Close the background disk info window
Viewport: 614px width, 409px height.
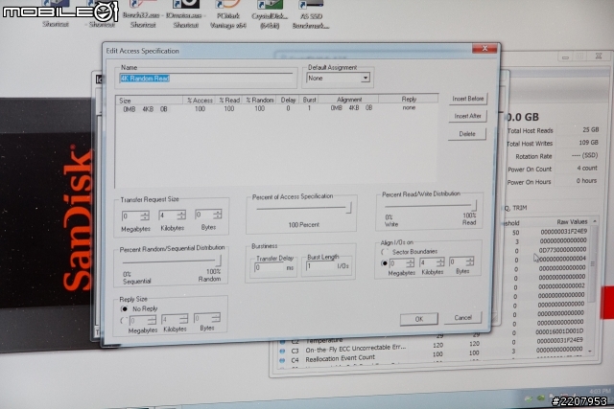tap(599, 57)
